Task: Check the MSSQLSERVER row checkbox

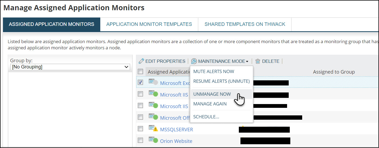Action: [140, 129]
